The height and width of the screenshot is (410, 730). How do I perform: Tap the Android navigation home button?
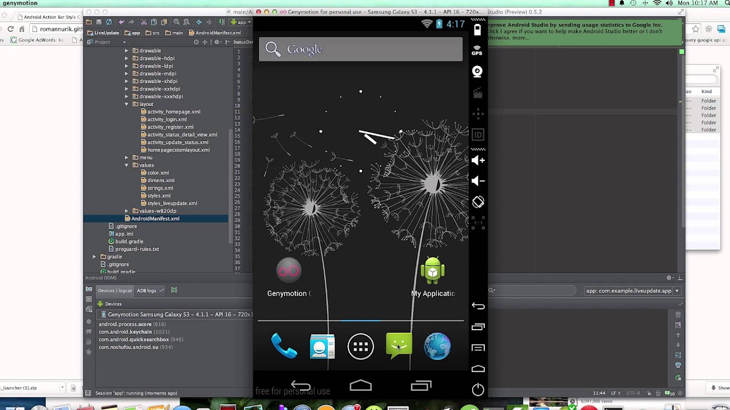[360, 386]
